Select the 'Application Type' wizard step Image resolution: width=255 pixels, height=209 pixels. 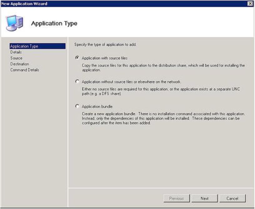[38, 46]
